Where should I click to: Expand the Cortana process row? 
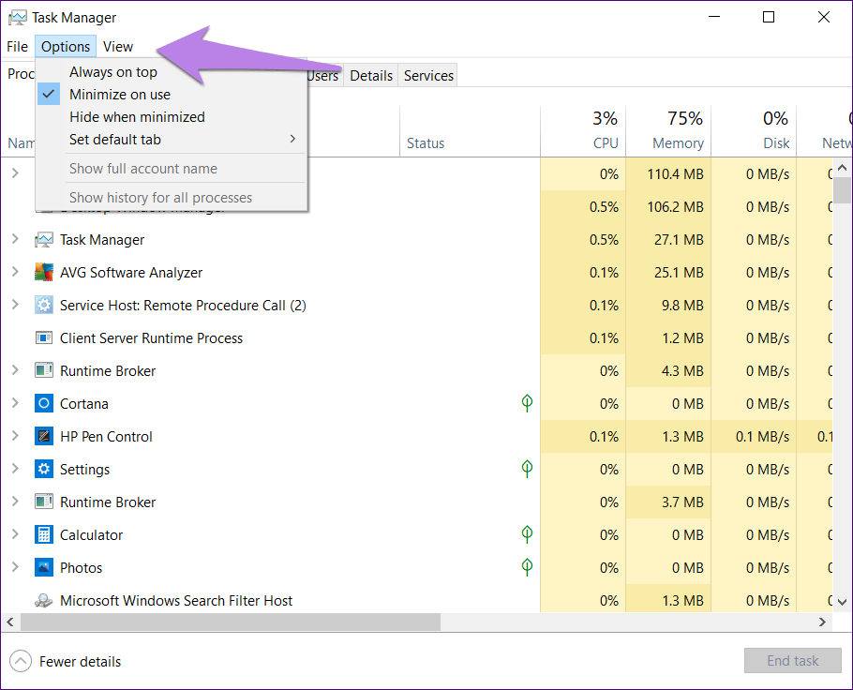coord(15,403)
